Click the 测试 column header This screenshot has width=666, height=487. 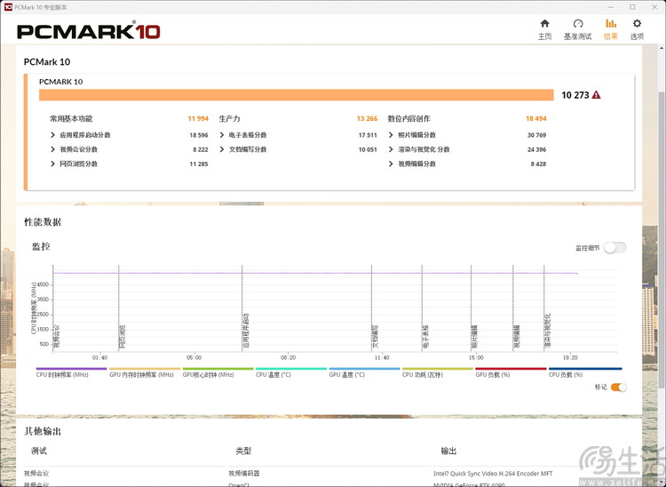(x=39, y=451)
